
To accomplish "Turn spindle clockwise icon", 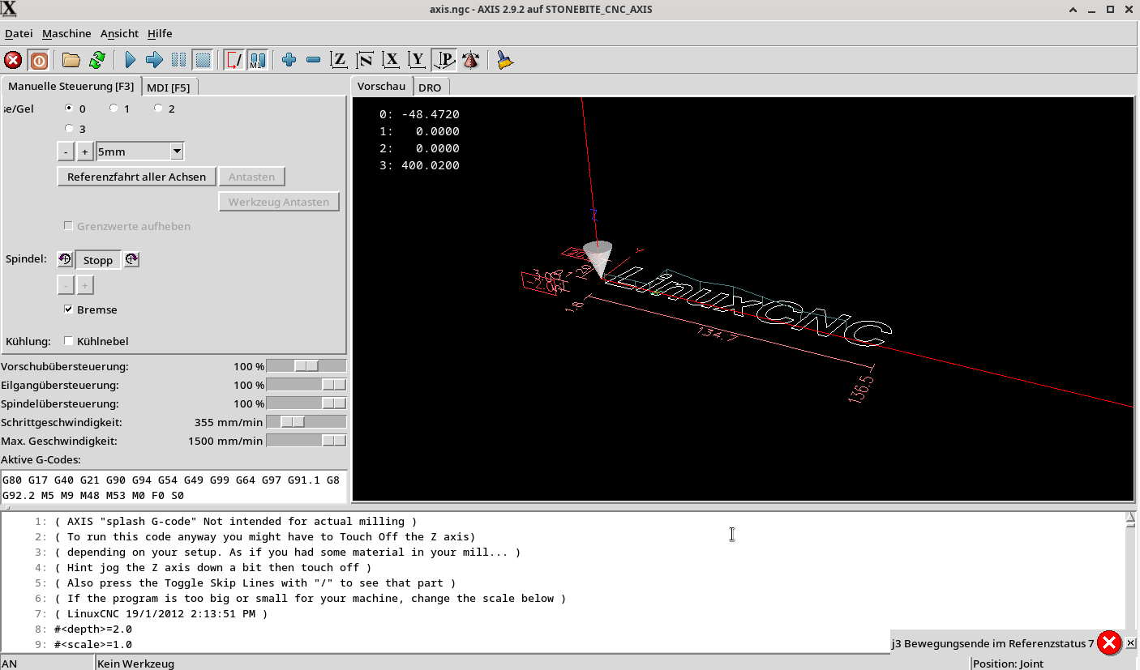I will point(131,260).
